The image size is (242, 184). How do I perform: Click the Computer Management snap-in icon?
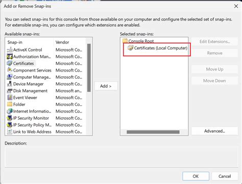tap(10, 77)
